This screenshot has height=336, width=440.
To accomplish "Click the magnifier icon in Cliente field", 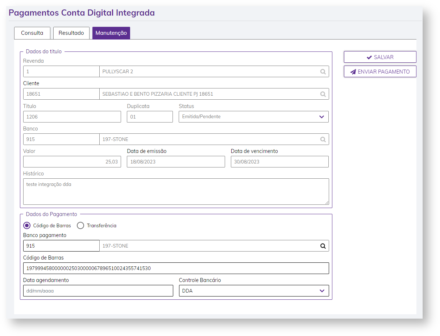I will [323, 94].
